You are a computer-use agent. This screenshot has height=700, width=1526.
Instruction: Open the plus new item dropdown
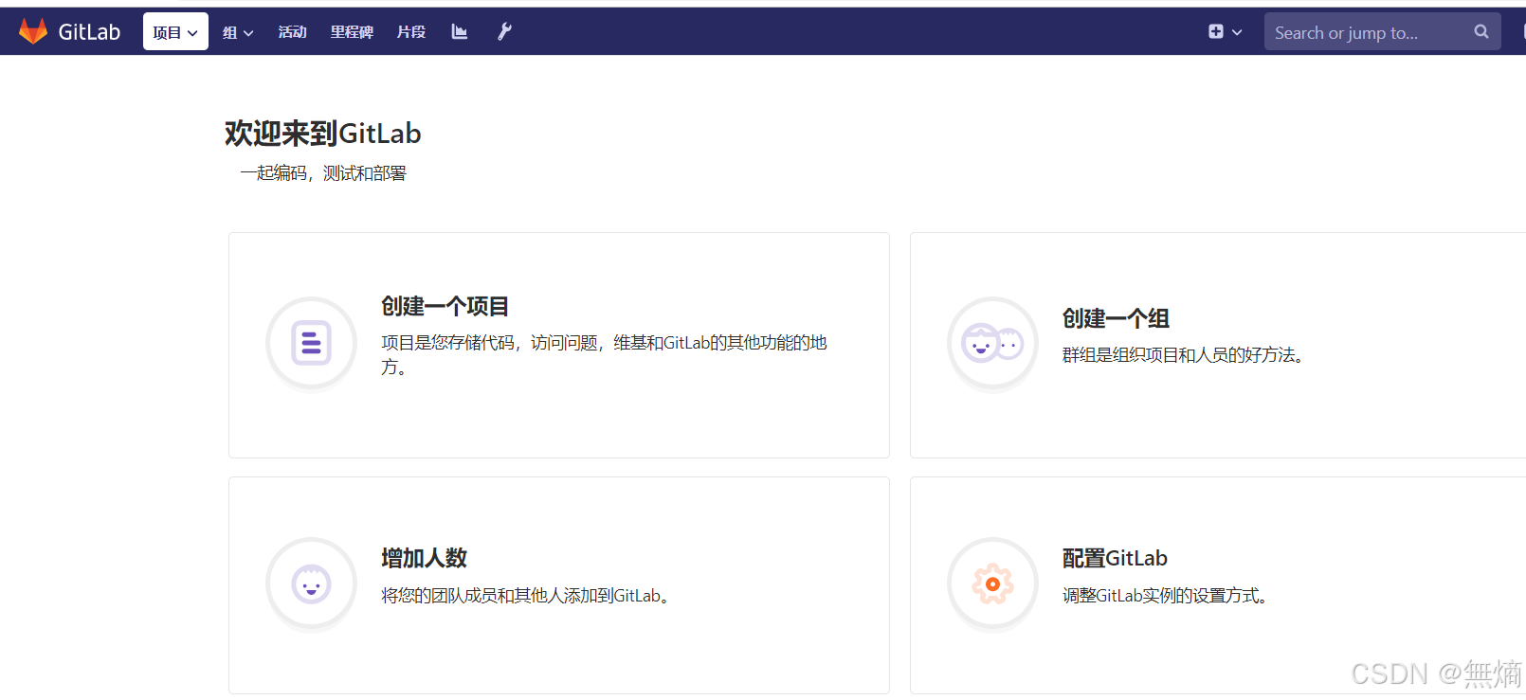1225,32
